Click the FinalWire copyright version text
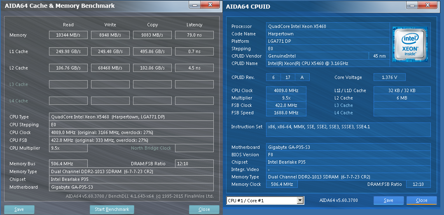The image size is (444, 215). [x=140, y=196]
